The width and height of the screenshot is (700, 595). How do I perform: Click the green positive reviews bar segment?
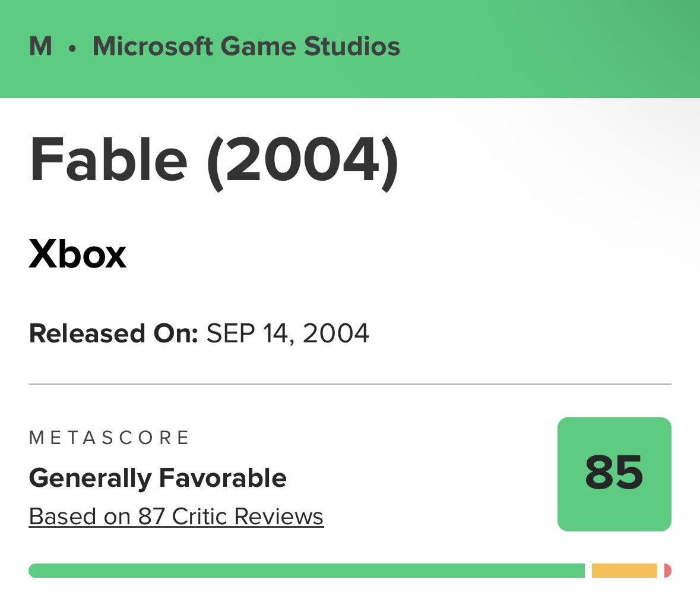point(307,571)
